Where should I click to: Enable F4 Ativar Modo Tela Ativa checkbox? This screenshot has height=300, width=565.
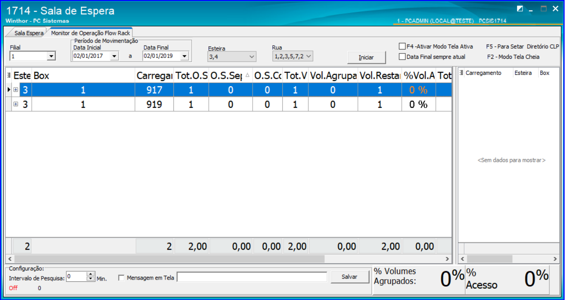coord(402,46)
